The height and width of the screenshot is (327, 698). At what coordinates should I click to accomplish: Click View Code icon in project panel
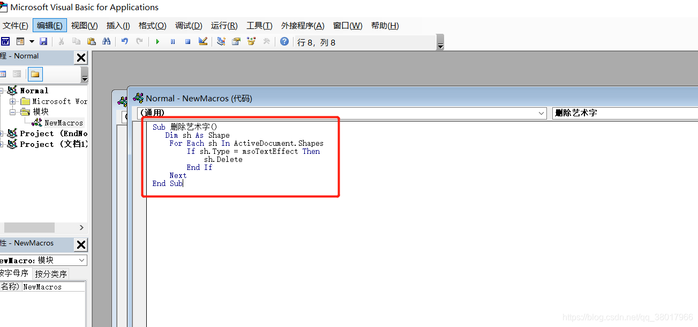coord(3,74)
